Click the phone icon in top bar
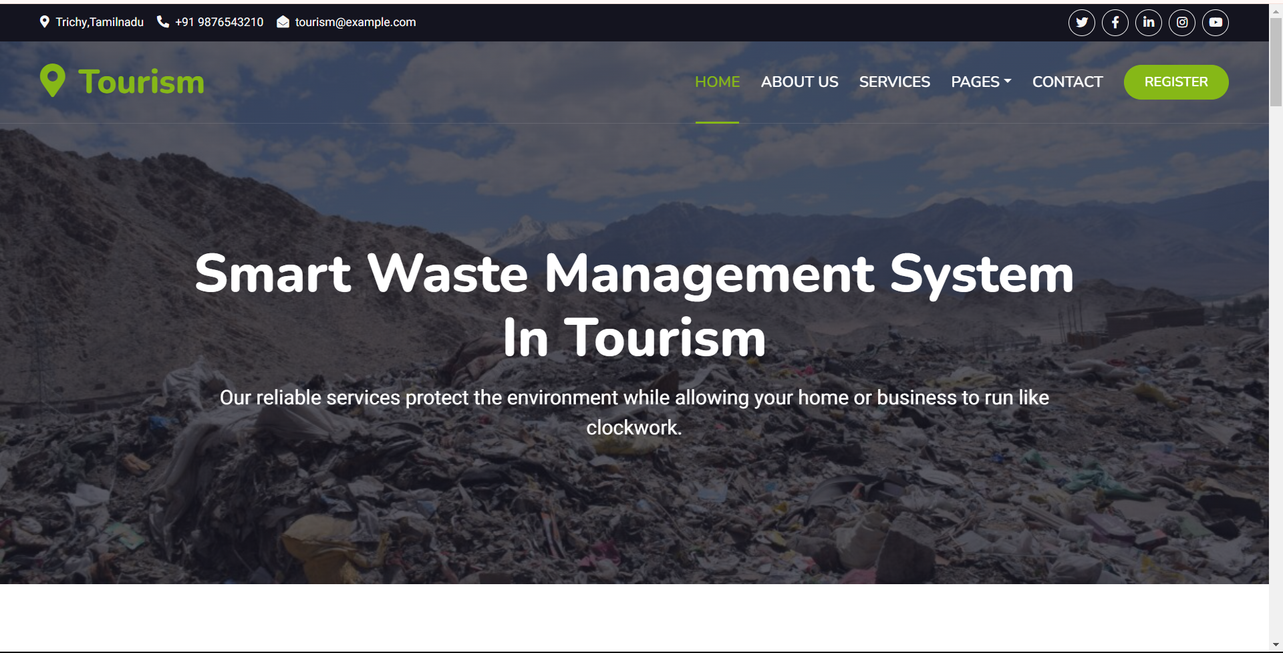This screenshot has width=1283, height=653. 162,22
